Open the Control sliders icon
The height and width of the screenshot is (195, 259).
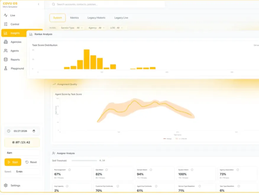6,24
